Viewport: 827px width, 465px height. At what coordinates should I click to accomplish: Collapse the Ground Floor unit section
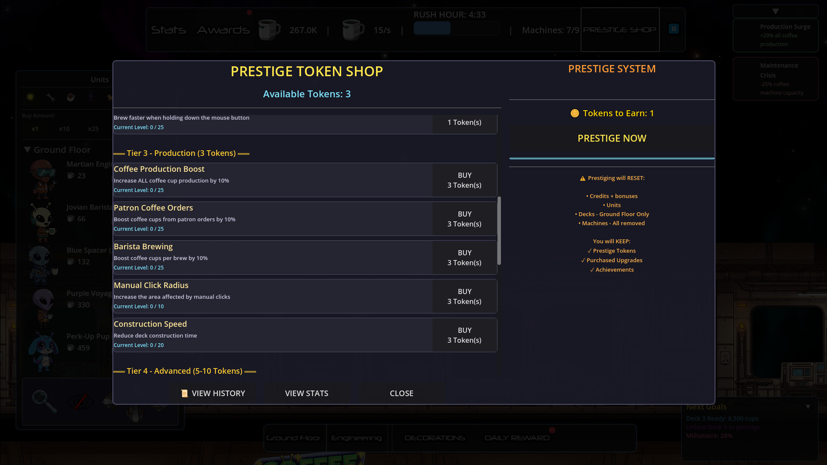tap(28, 150)
